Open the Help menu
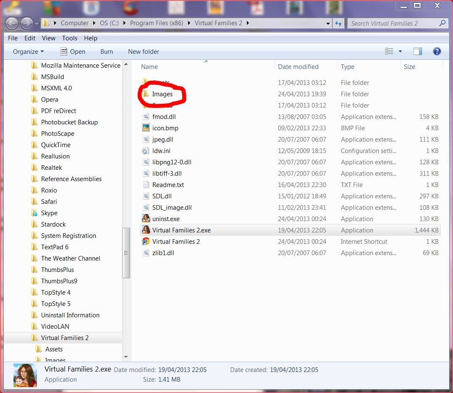453x393 pixels. tap(90, 38)
